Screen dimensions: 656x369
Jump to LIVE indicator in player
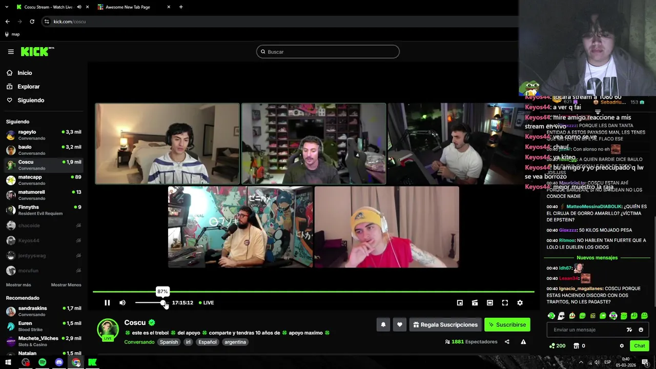(207, 303)
